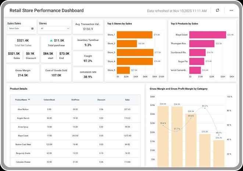The height and width of the screenshot is (171, 243).
Task: Open the Stores dropdown showing All
Action: coord(54,28)
